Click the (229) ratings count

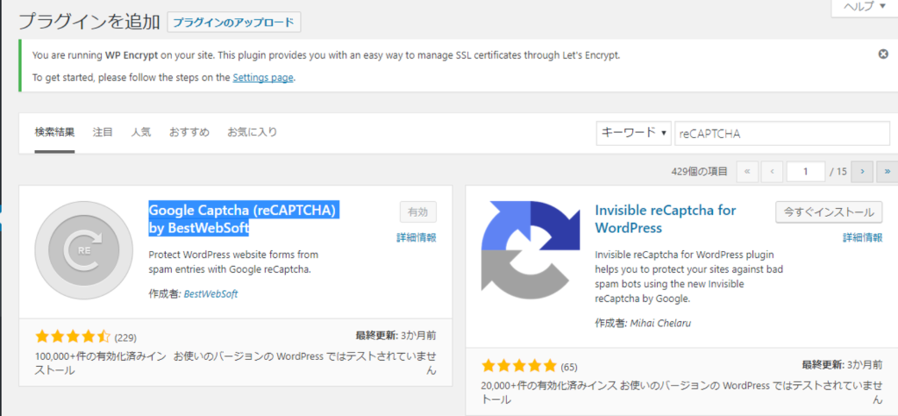[x=126, y=338]
